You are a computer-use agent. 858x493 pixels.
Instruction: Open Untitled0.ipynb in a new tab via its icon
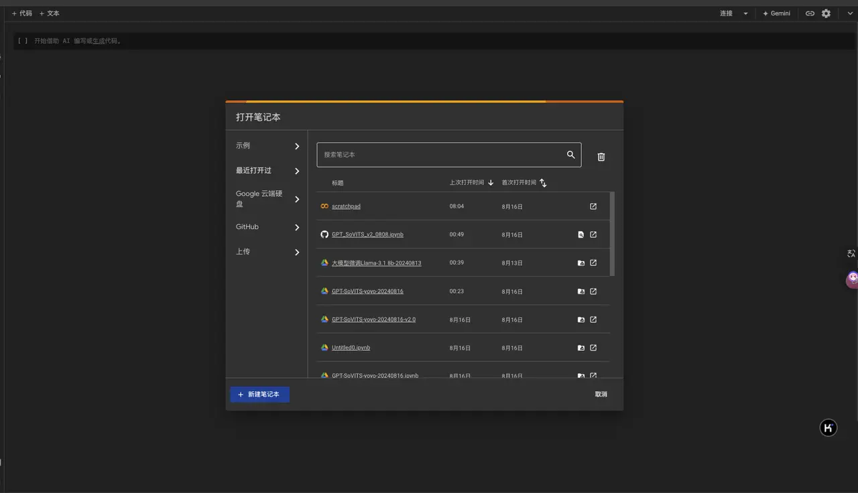tap(593, 348)
